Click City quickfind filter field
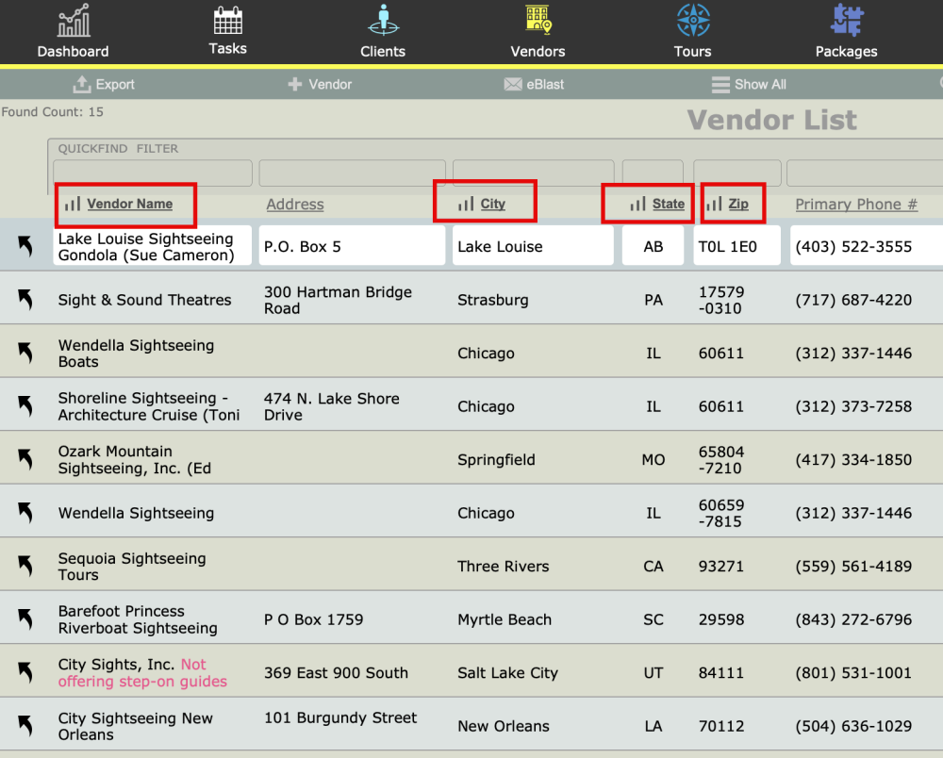Viewport: 943px width, 758px height. 534,173
